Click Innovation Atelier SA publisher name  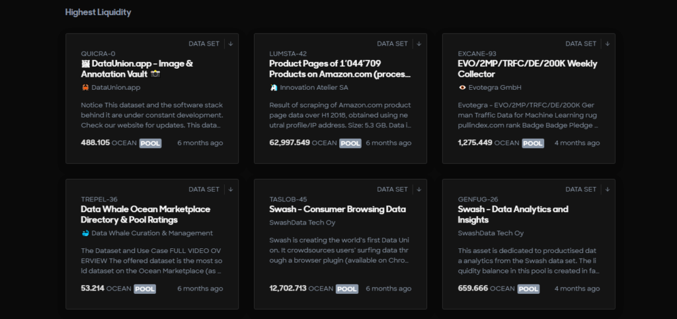click(314, 87)
